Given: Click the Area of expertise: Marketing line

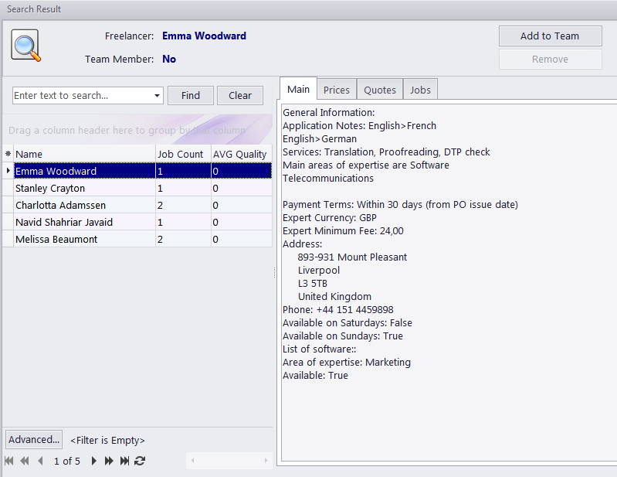Looking at the screenshot, I should click(347, 363).
